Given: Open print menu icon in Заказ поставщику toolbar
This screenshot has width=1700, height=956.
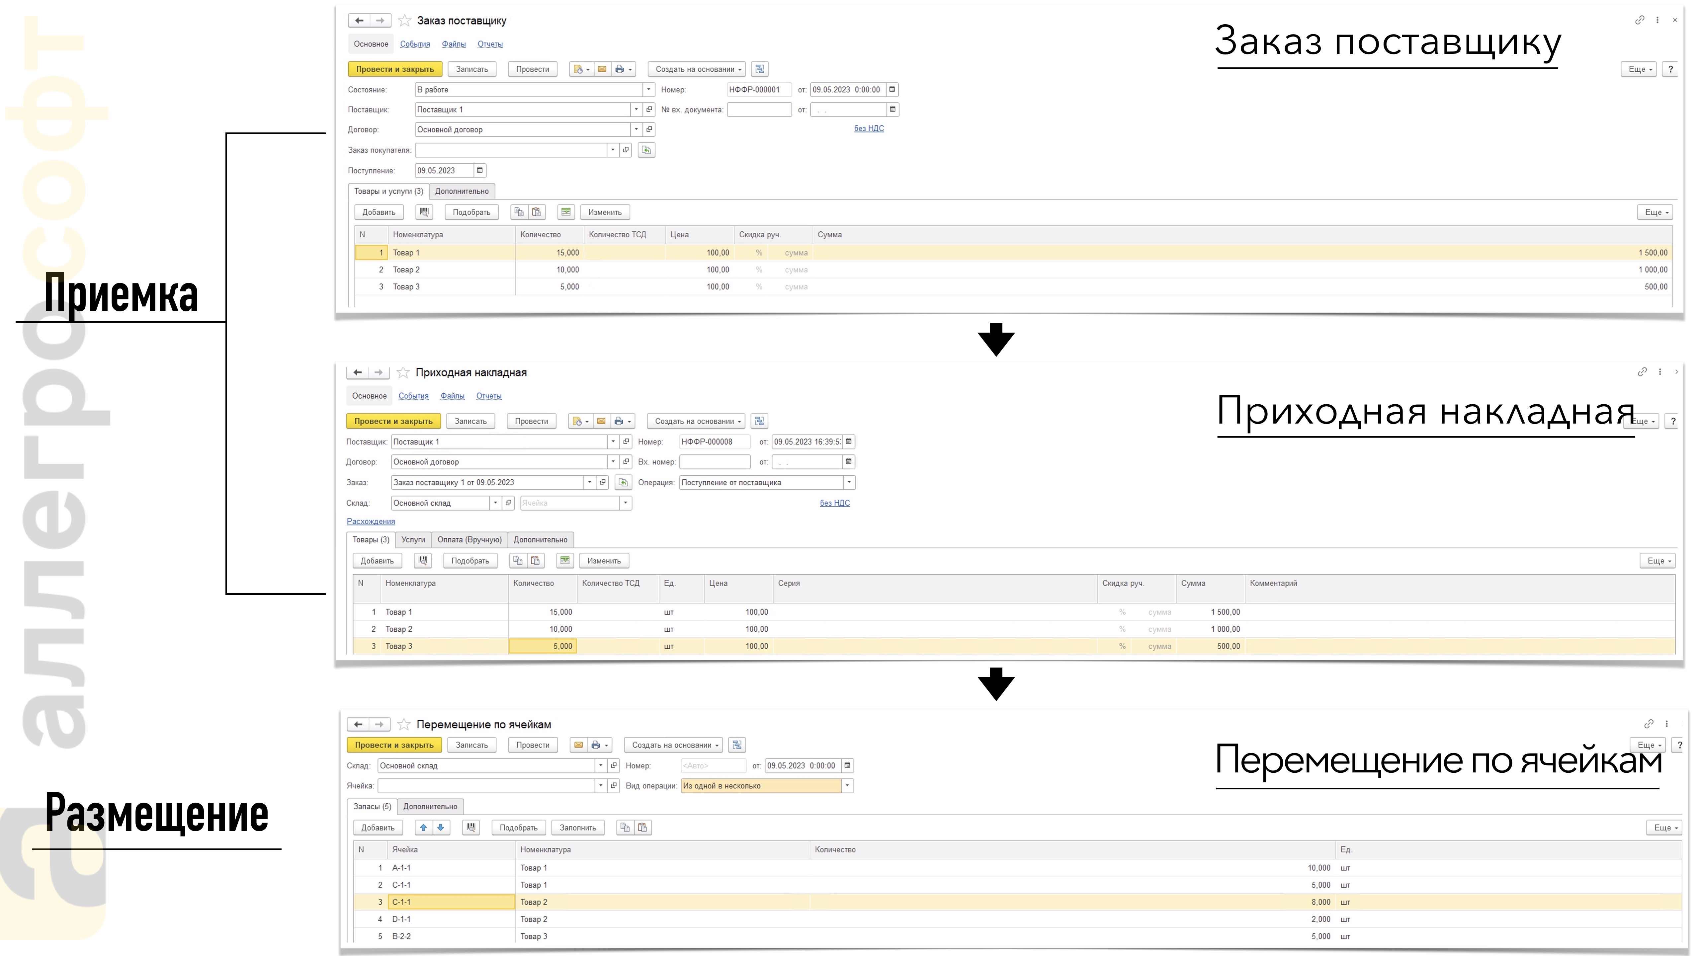Looking at the screenshot, I should tap(623, 69).
